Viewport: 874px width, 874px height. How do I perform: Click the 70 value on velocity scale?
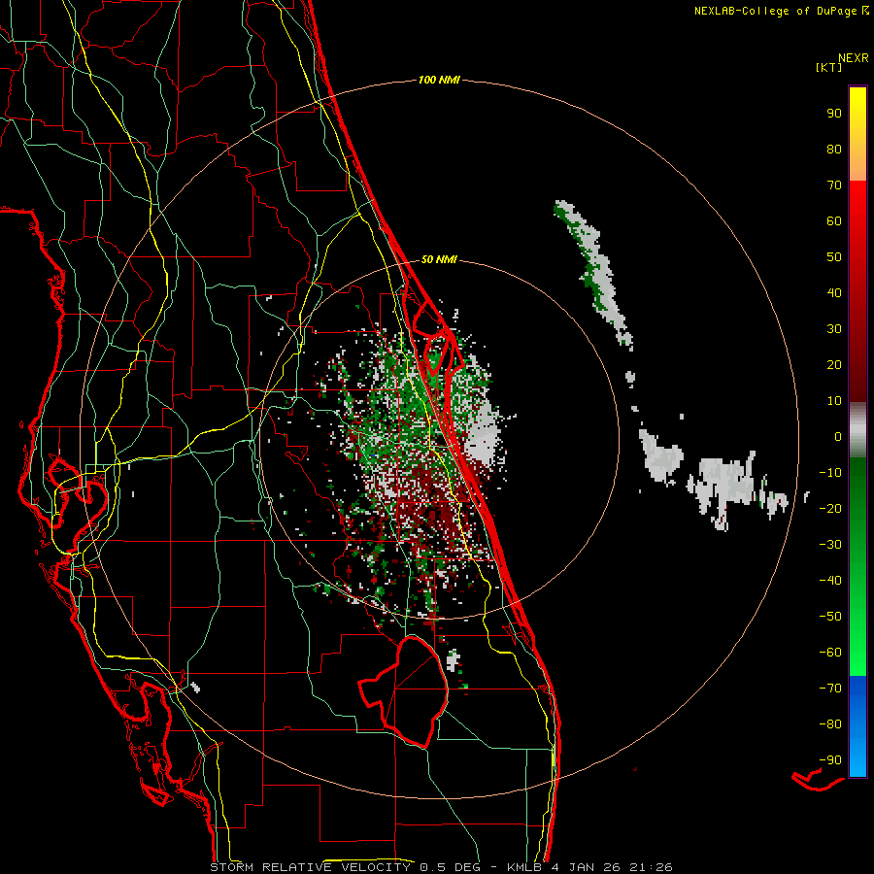(834, 185)
